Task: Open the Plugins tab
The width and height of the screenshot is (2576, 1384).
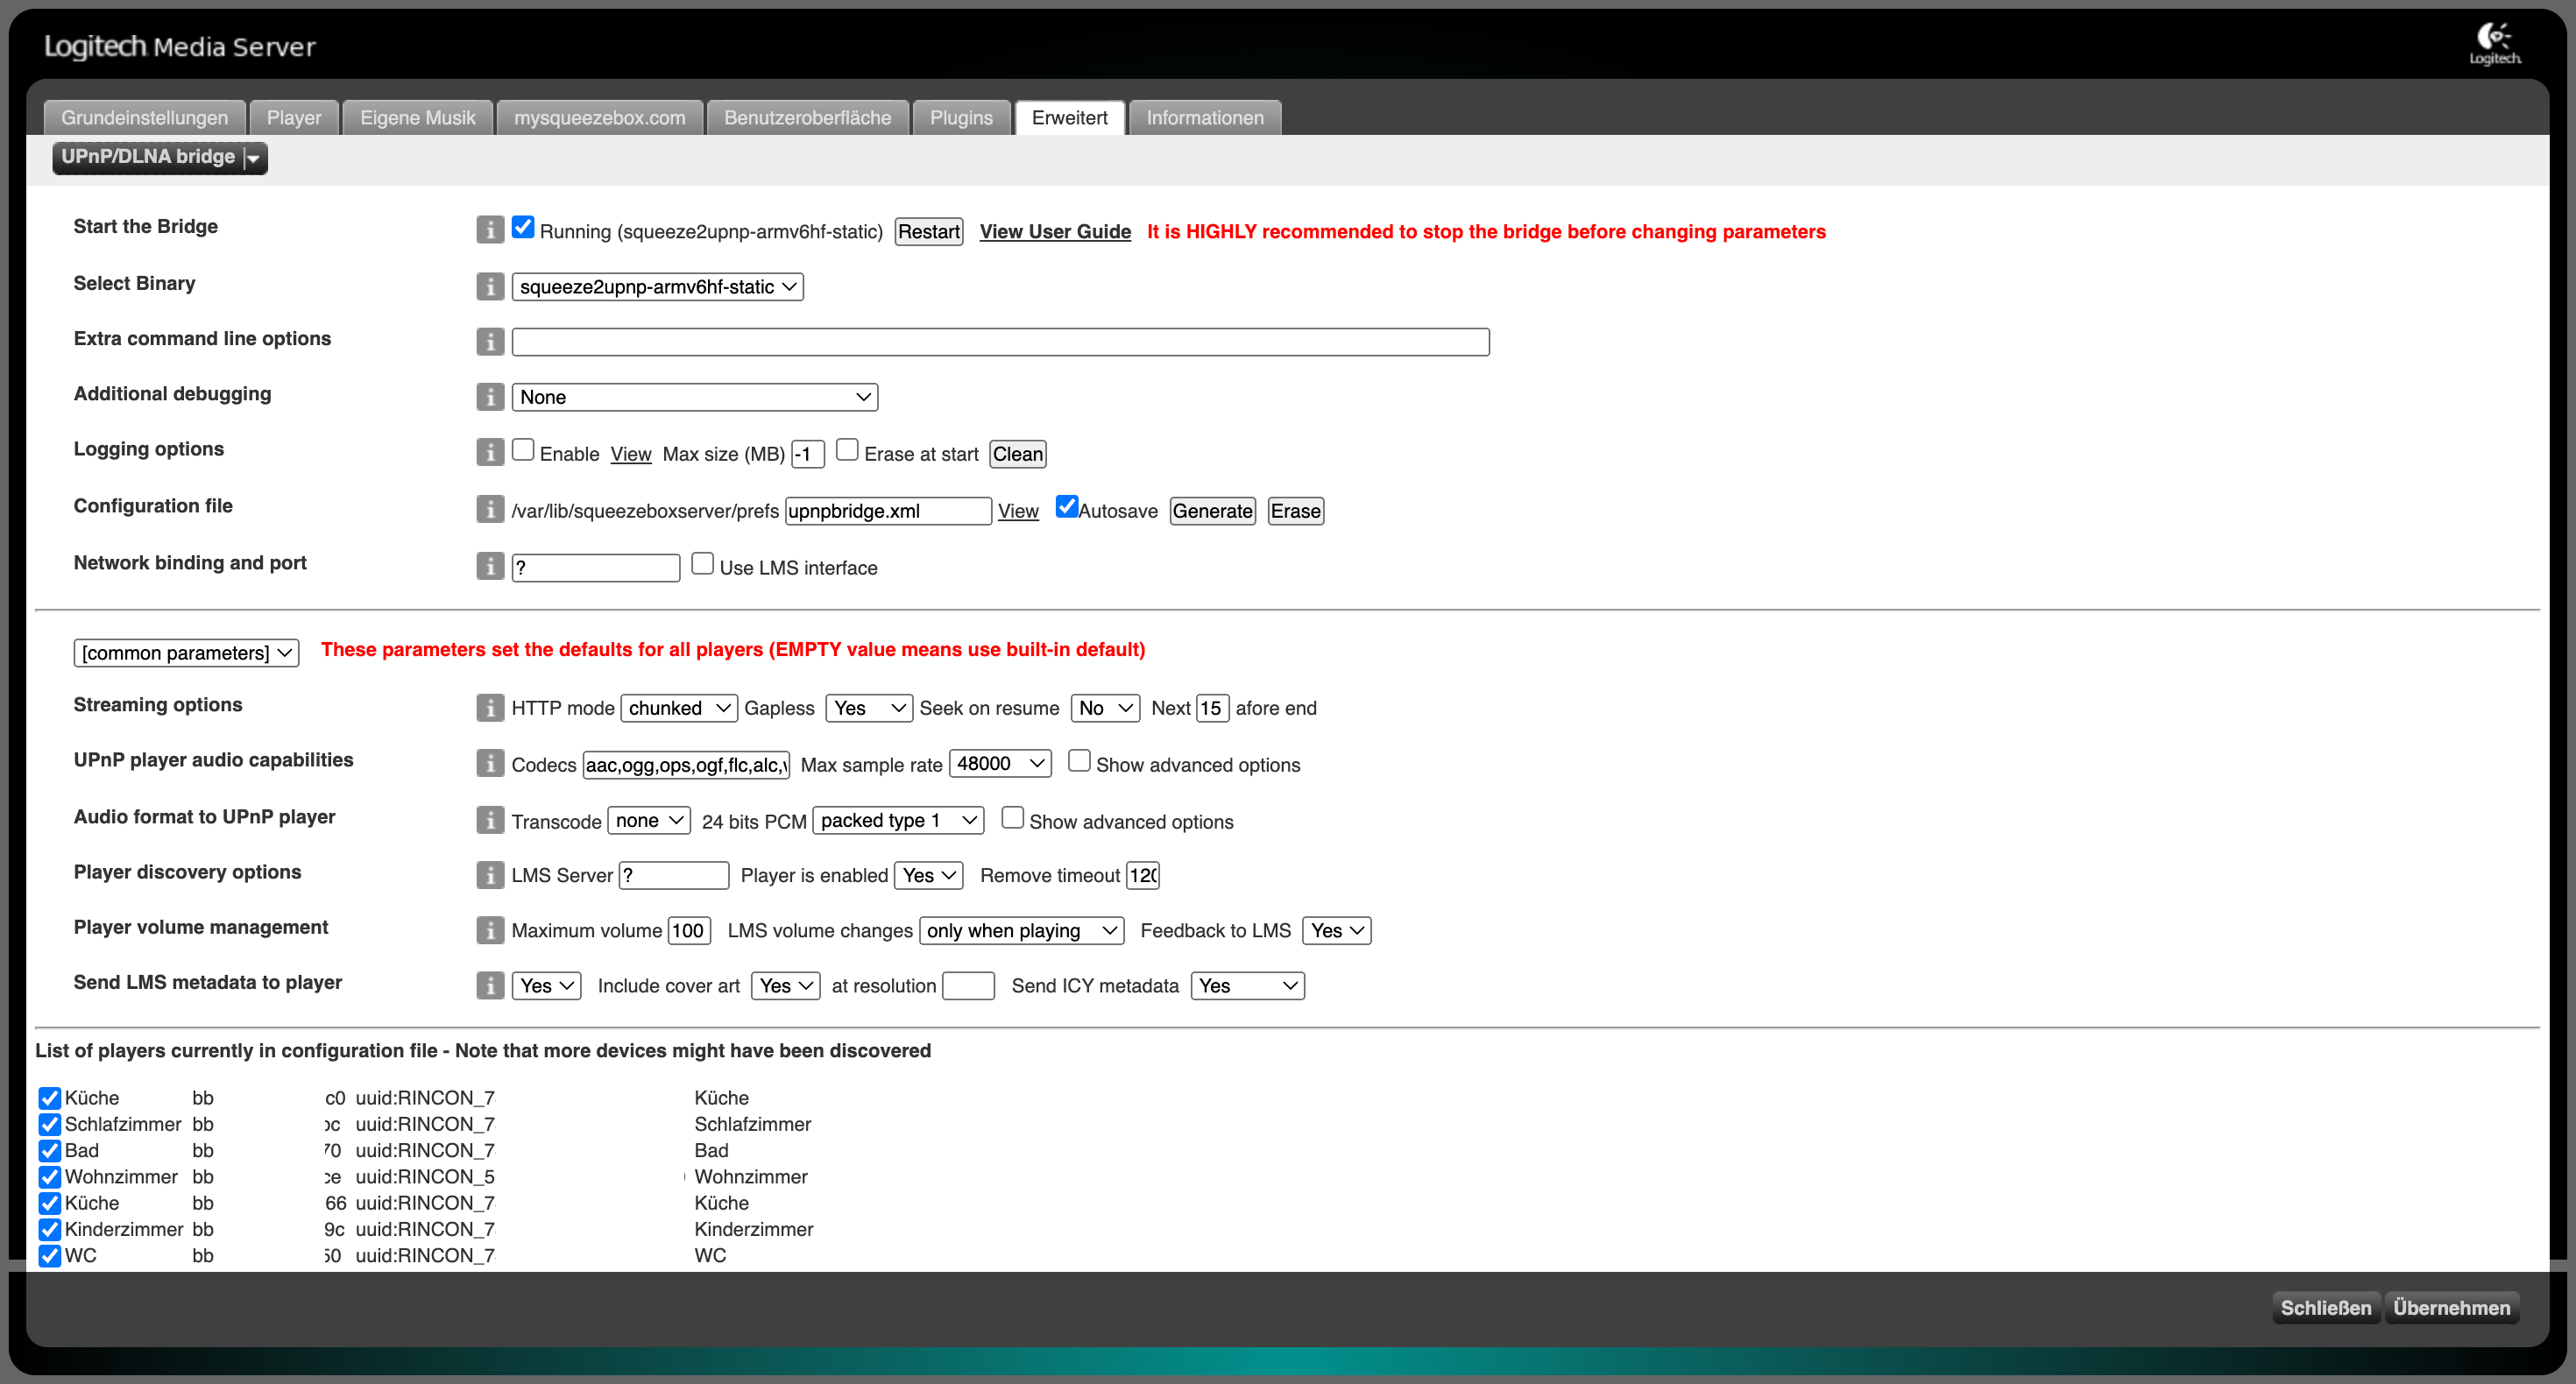Action: tap(961, 118)
